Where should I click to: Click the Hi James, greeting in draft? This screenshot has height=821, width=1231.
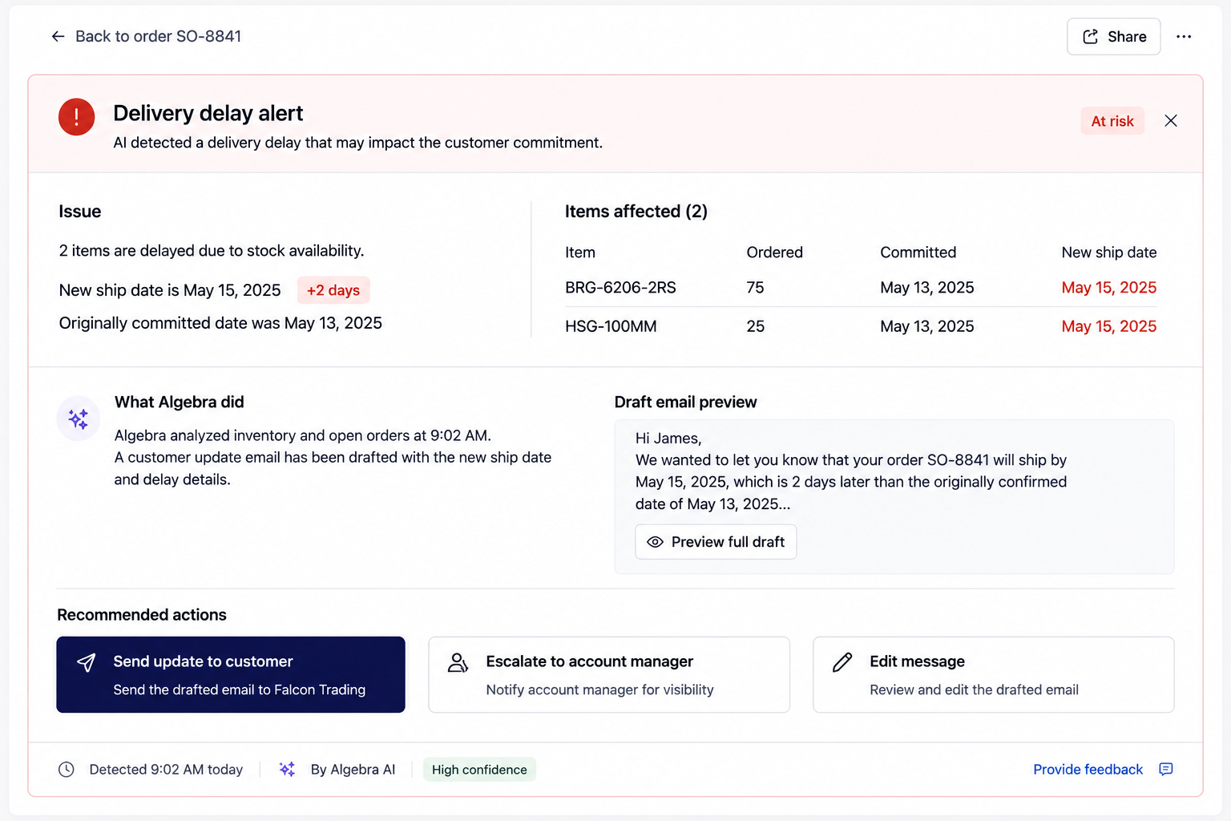pos(668,439)
